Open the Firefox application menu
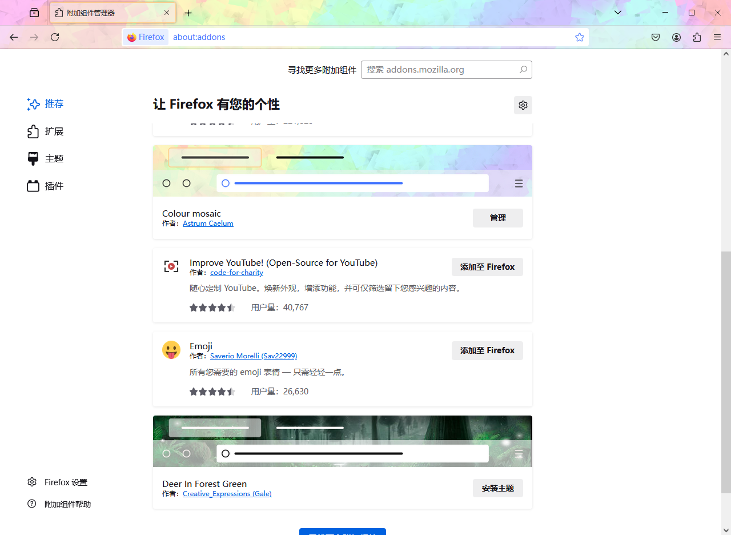The image size is (731, 535). tap(717, 37)
